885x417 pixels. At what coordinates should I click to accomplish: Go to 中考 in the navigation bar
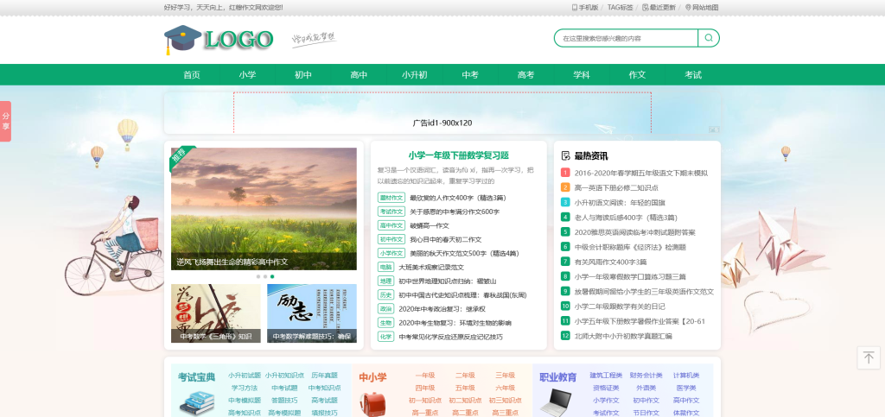pyautogui.click(x=470, y=75)
